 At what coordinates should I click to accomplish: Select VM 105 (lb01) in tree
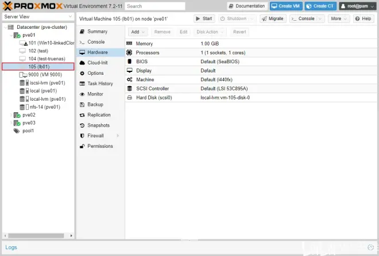click(38, 67)
